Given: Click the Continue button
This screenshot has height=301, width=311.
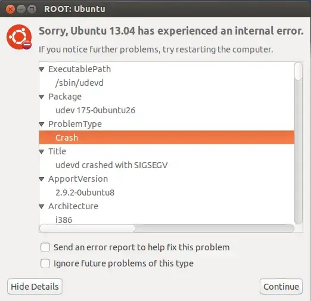Looking at the screenshot, I should [281, 287].
